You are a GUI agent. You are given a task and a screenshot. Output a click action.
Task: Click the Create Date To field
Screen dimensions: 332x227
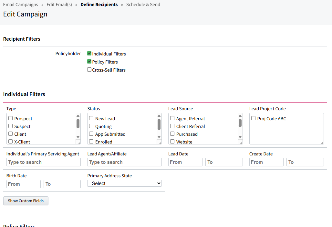click(305, 162)
